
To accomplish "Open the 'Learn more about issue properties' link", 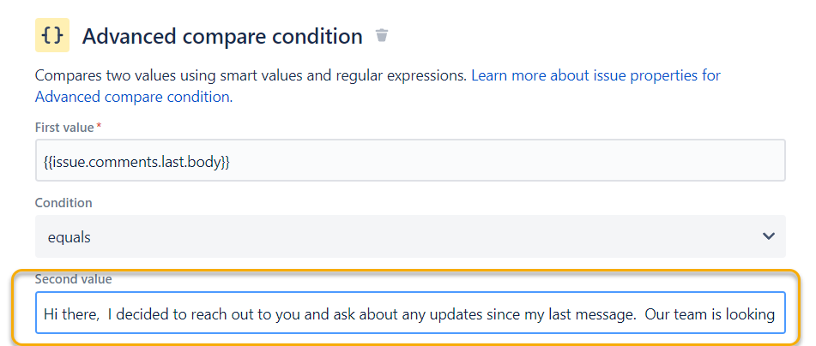I will coord(595,76).
